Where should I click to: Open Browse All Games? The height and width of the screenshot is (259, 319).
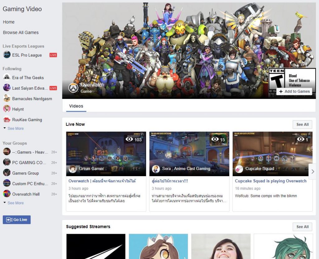21,32
